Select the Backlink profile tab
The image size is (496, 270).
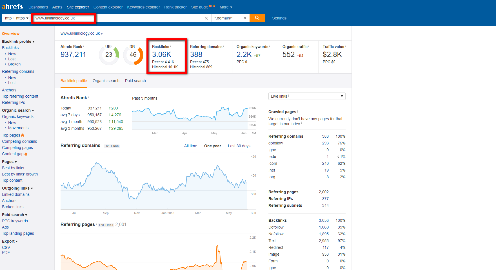click(74, 81)
